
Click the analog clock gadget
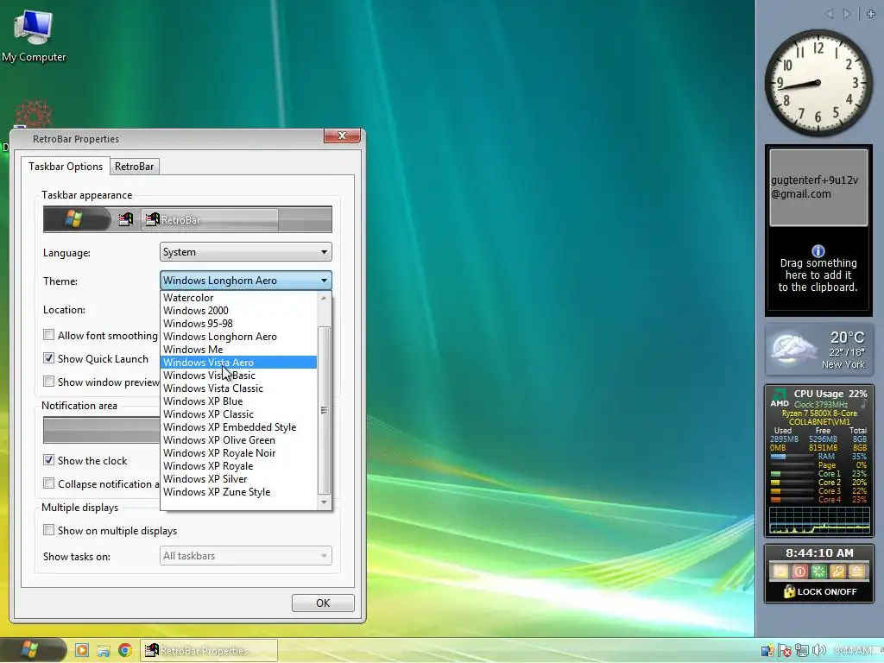coord(818,83)
